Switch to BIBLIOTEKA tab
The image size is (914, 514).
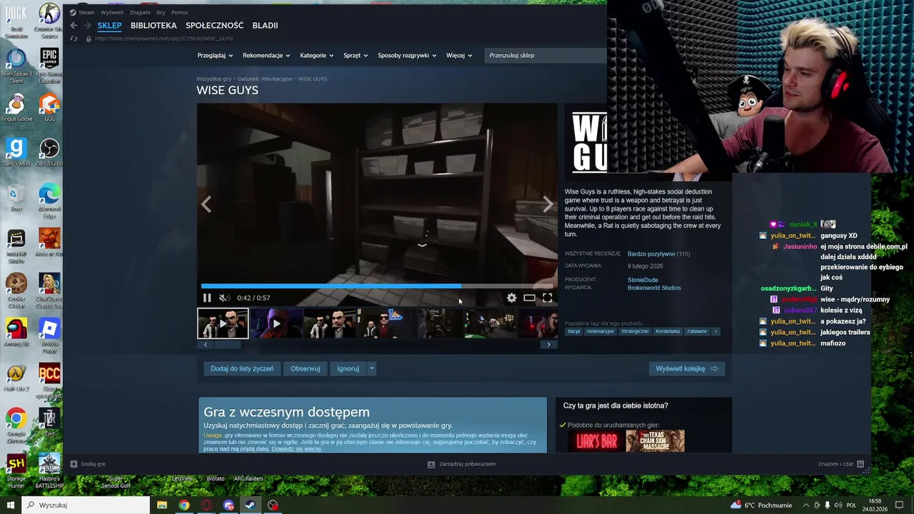tap(154, 25)
